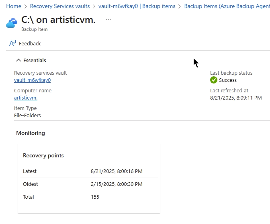This screenshot has height=224, width=270.
Task: Open the more options ellipsis menu
Action: [108, 20]
